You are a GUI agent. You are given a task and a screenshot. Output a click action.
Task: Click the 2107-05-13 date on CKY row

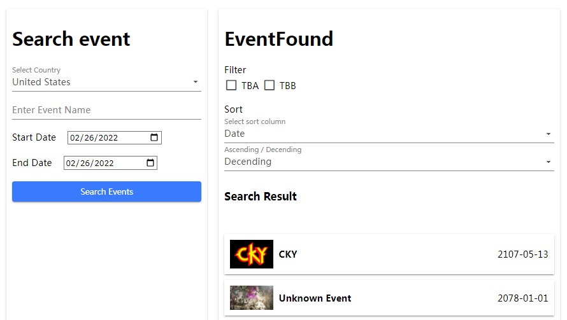click(522, 254)
